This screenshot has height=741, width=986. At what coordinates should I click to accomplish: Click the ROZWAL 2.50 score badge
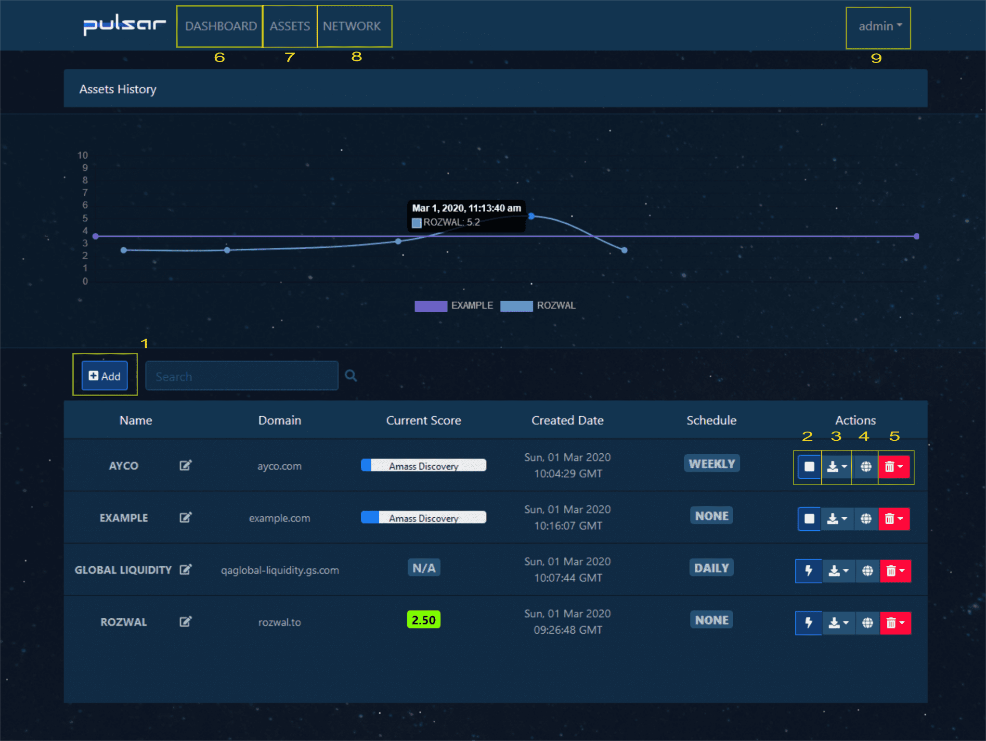click(424, 620)
